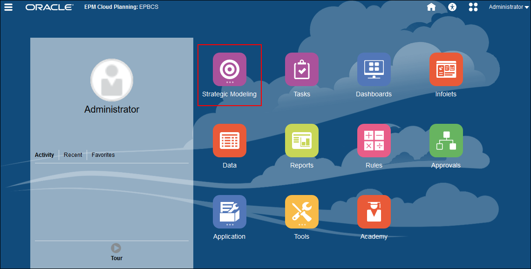Click the Oracle logo
This screenshot has height=269, width=531.
coord(49,7)
